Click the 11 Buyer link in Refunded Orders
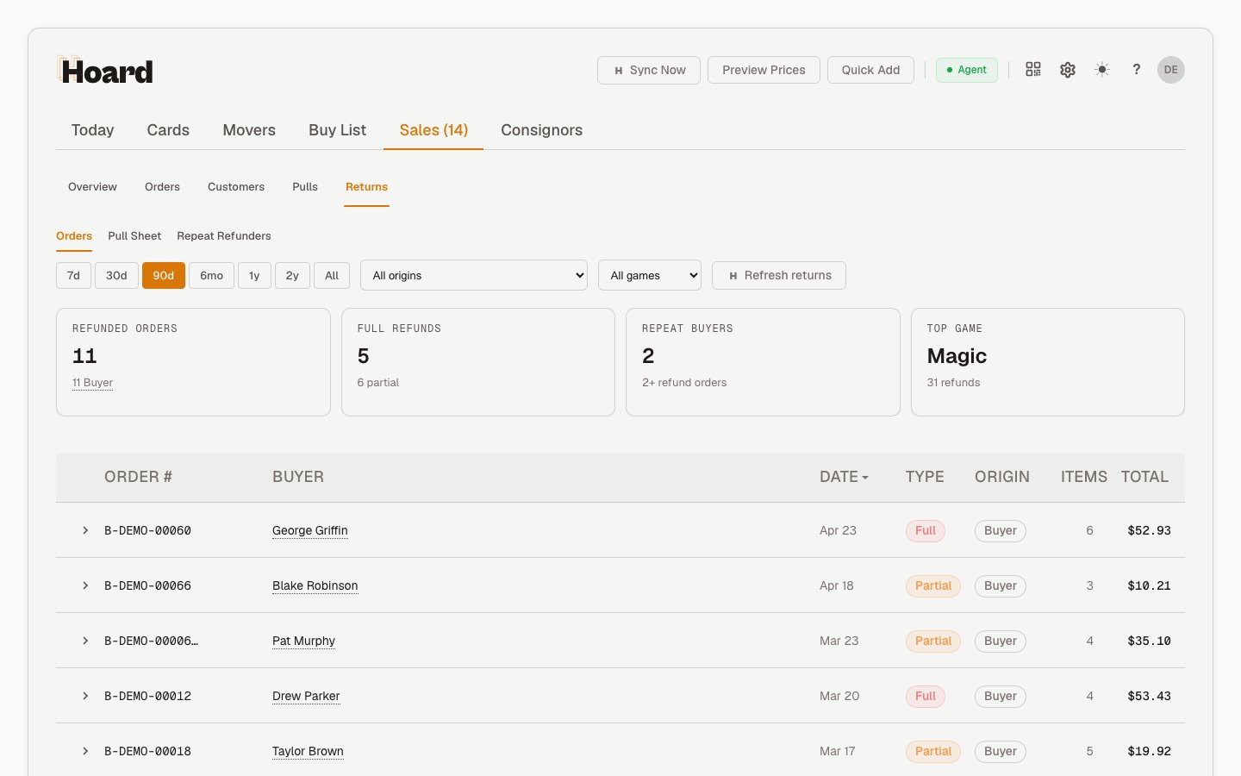Image resolution: width=1241 pixels, height=776 pixels. 92,383
